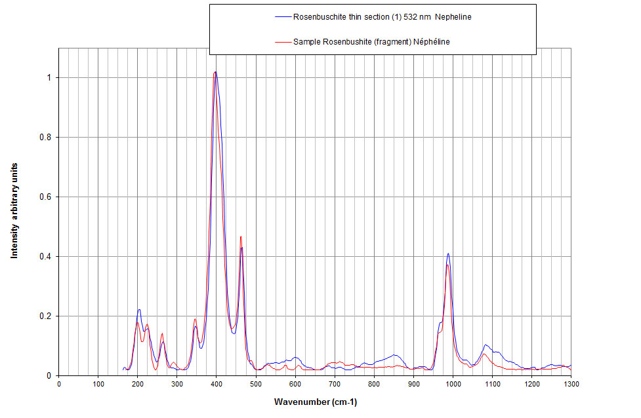Click the Intensity arbitrary units axis title

[x=14, y=212]
